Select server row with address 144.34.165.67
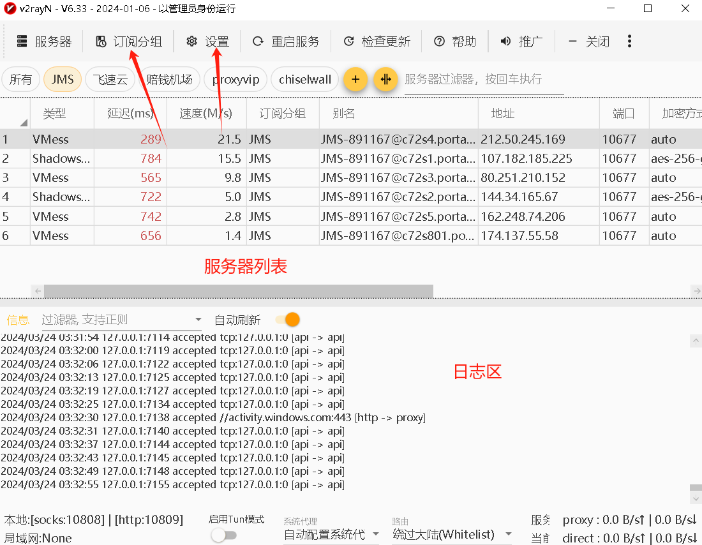This screenshot has height=545, width=702. tap(351, 197)
